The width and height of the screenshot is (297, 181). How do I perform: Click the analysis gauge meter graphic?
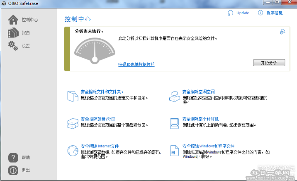click(x=95, y=51)
